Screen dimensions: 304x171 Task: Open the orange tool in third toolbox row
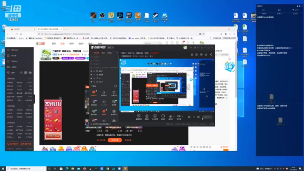point(104,112)
